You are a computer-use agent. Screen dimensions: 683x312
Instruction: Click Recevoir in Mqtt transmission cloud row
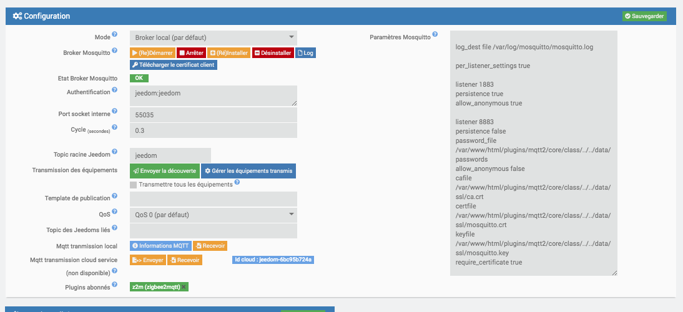pyautogui.click(x=185, y=260)
